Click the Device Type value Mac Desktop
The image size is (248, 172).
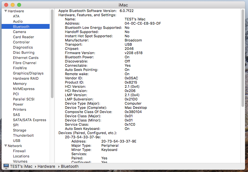tap(136, 108)
